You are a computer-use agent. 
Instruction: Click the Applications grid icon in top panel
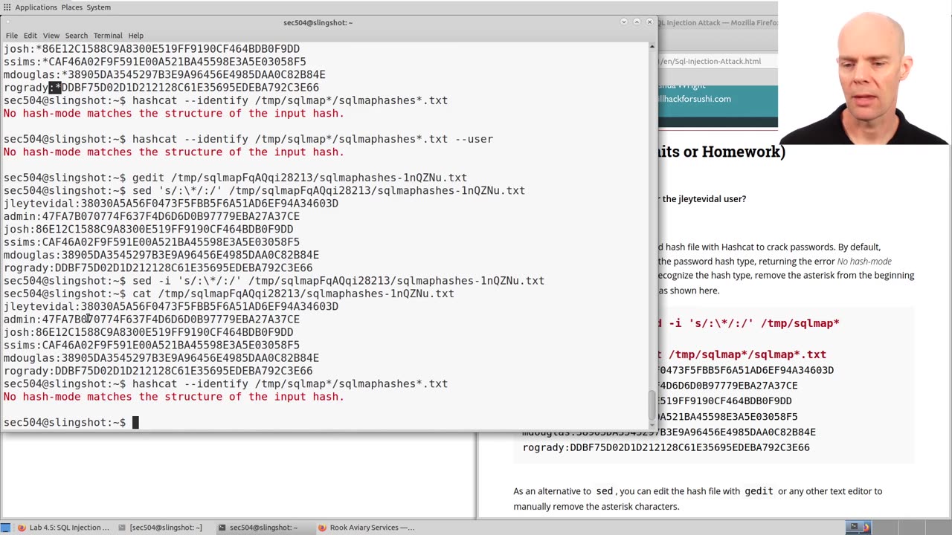coord(7,7)
